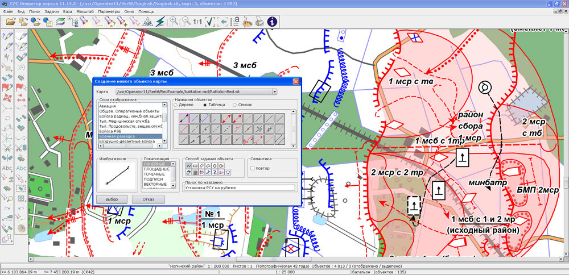This screenshot has height=275, width=569.
Task: Click the globe with list toolbar icon
Action: [x=48, y=22]
